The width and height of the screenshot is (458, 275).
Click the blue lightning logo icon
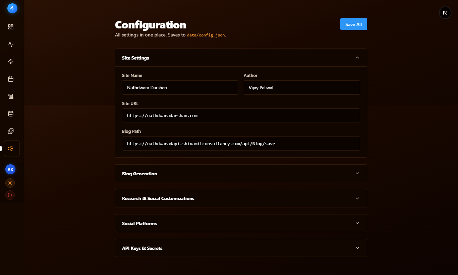[12, 8]
